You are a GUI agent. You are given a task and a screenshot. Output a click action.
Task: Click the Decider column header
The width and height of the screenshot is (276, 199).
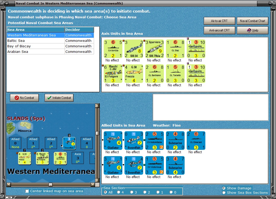pyautogui.click(x=79, y=30)
